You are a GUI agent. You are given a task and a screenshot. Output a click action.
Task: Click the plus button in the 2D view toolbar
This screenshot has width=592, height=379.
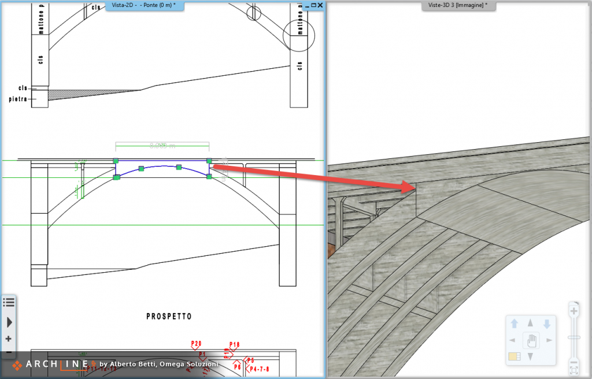point(9,339)
